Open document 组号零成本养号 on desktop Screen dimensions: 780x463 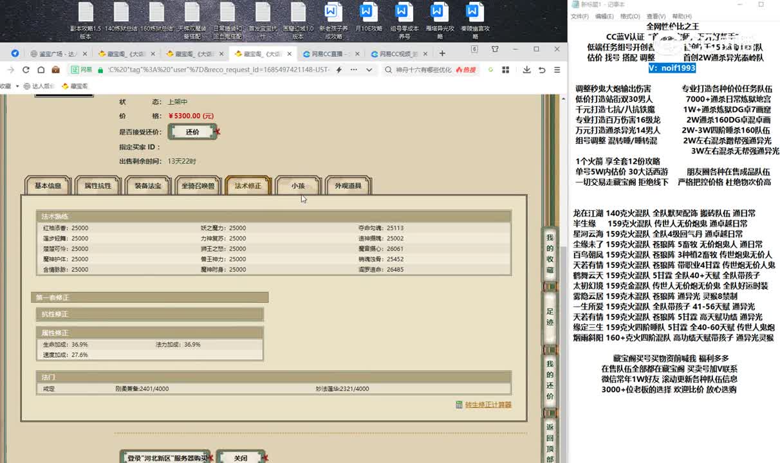coord(404,21)
